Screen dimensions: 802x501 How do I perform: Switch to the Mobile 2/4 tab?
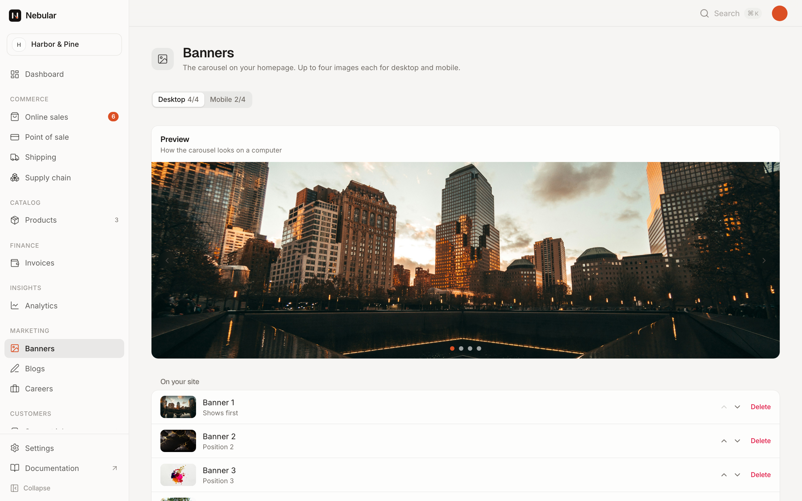(228, 99)
